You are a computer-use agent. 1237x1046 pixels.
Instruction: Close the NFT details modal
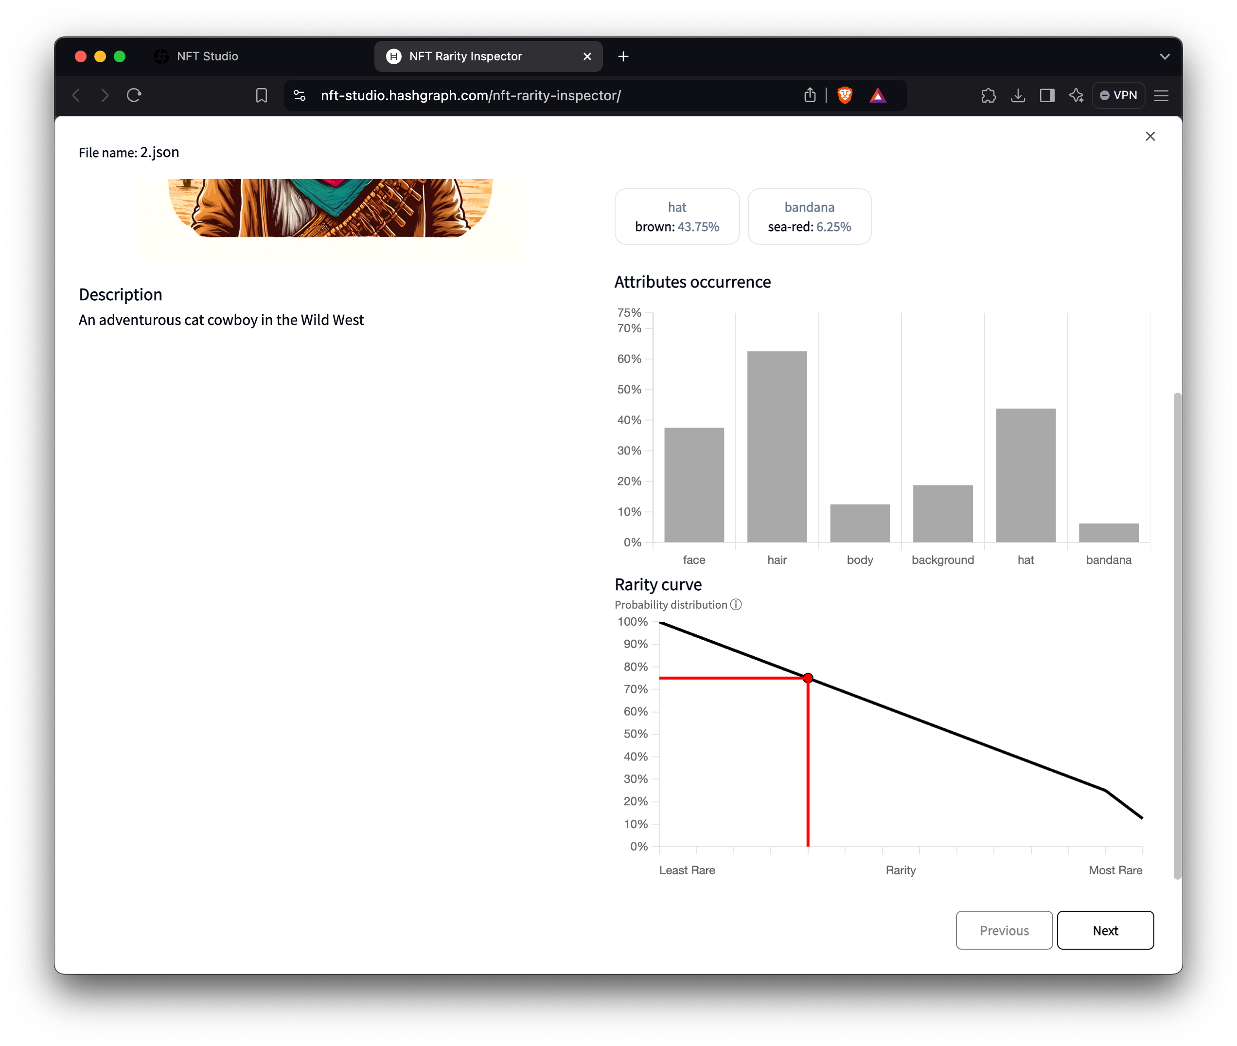(x=1150, y=136)
